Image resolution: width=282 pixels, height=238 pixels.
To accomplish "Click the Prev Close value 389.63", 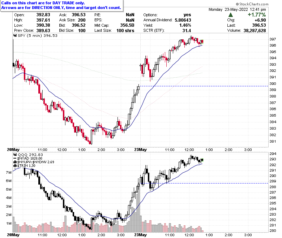I will (x=43, y=31).
